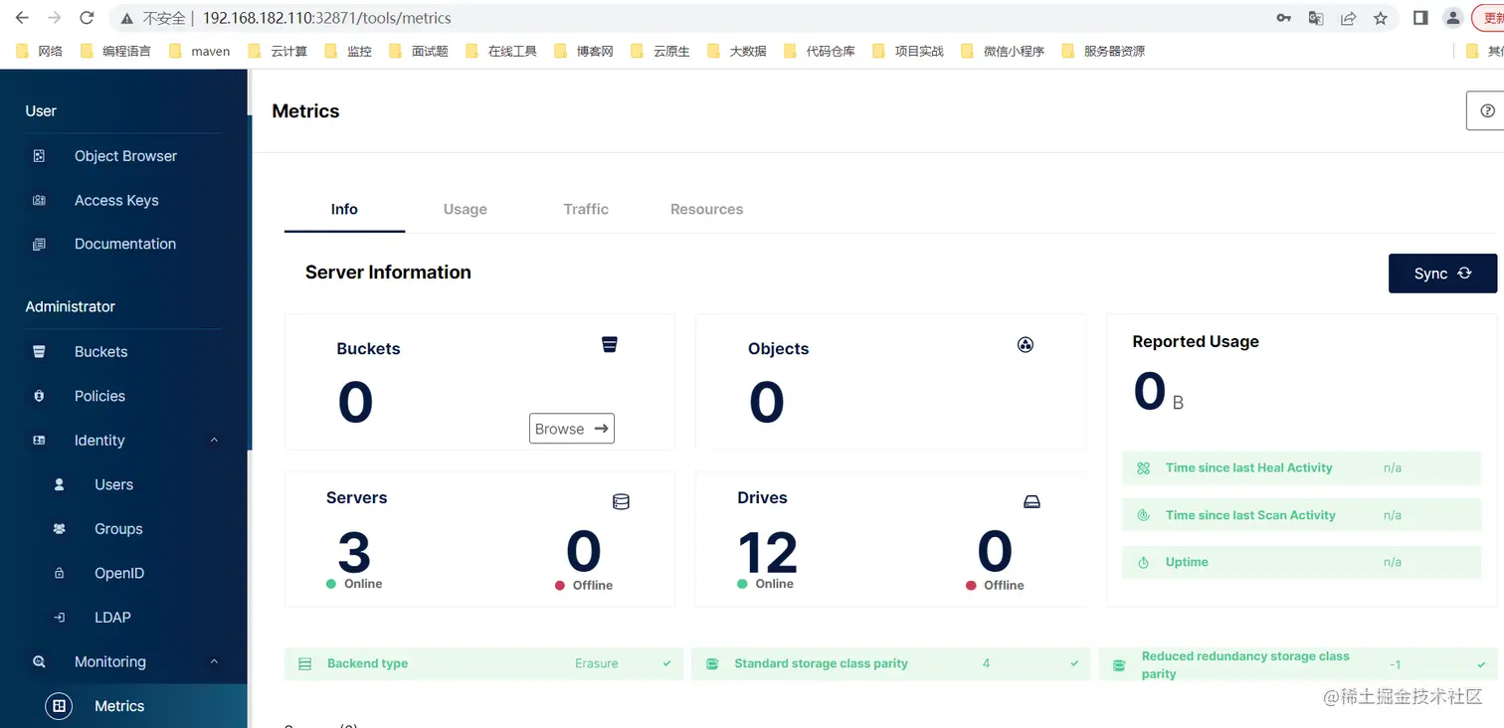This screenshot has height=728, width=1504.
Task: Click the Sync button
Action: [x=1442, y=273]
